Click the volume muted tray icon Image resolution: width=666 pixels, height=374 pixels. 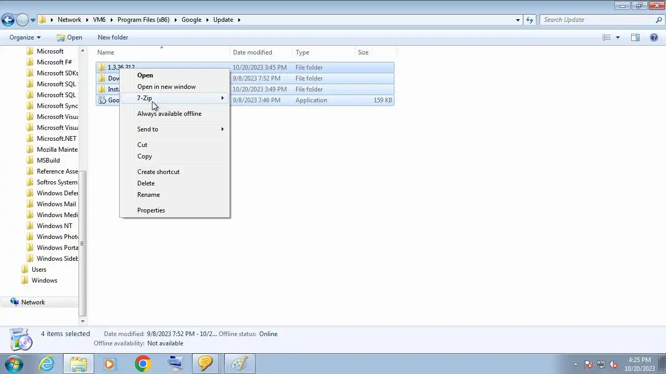tap(613, 364)
